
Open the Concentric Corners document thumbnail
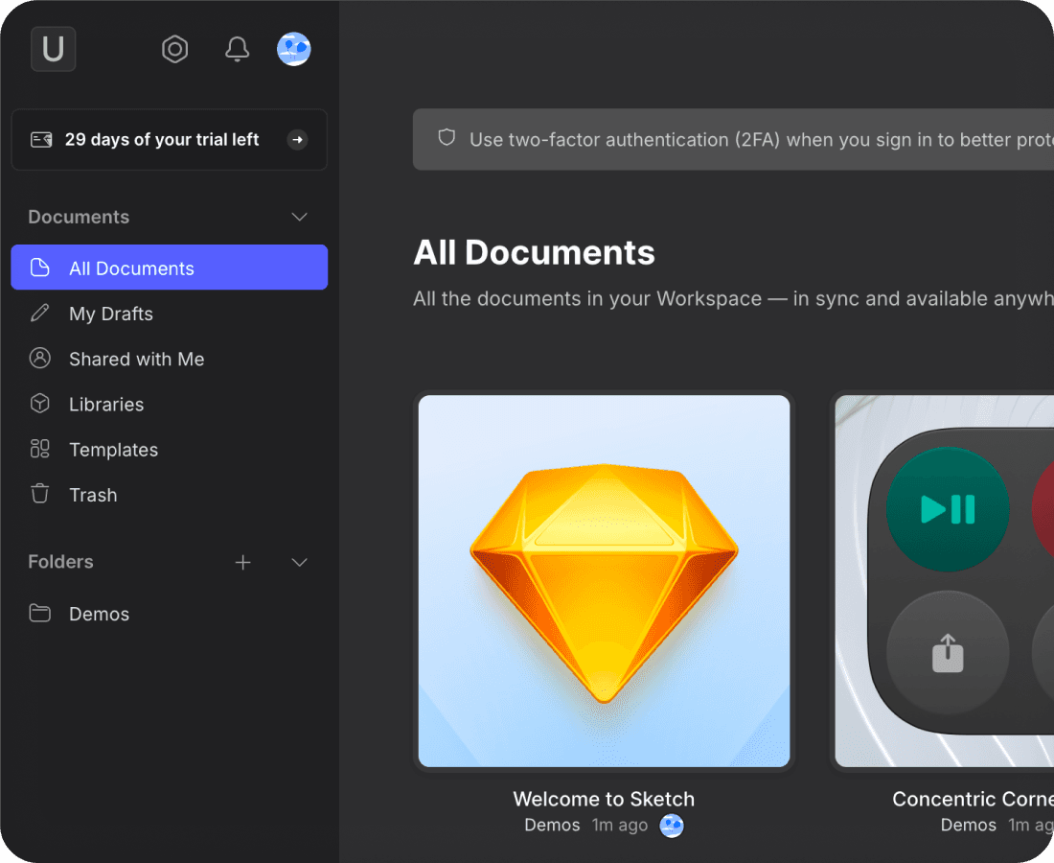point(945,580)
